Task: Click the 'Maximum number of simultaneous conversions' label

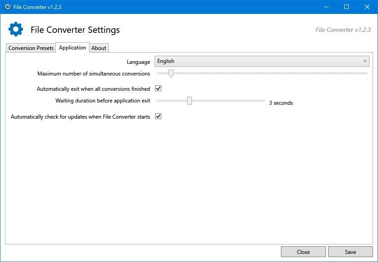Action: click(x=94, y=74)
